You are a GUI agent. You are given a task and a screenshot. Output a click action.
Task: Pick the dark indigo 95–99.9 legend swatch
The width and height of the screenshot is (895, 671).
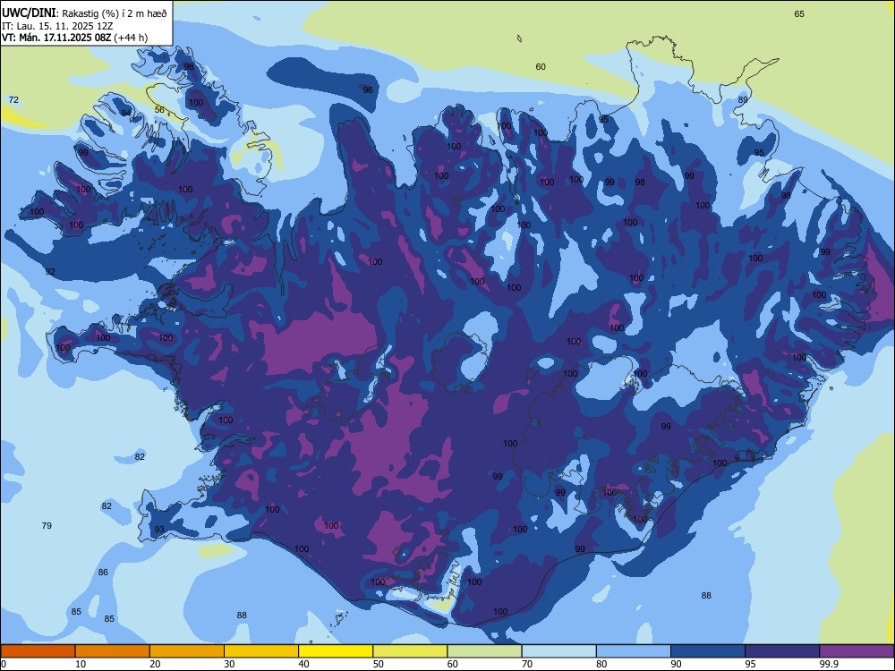(782, 651)
